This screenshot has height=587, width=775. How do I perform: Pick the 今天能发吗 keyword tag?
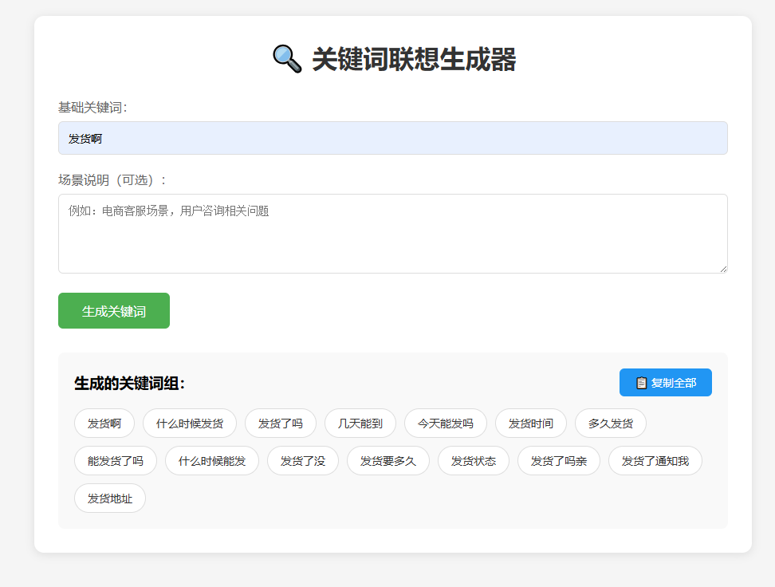446,424
